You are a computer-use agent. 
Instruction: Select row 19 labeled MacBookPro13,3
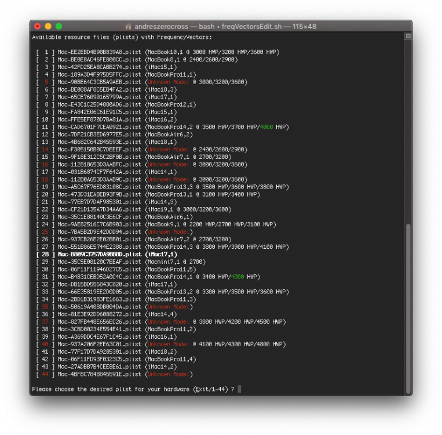(163, 187)
